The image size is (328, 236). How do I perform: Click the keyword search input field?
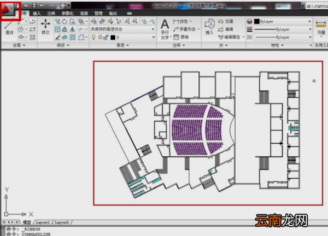(x=317, y=6)
